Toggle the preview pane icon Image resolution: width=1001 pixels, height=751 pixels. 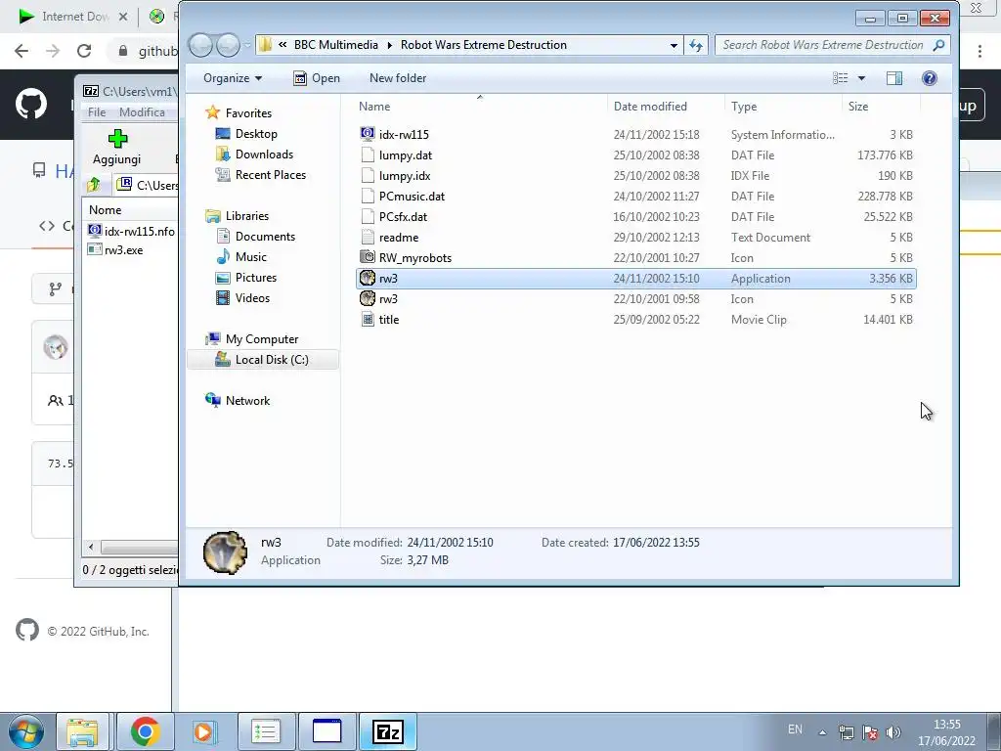(893, 78)
